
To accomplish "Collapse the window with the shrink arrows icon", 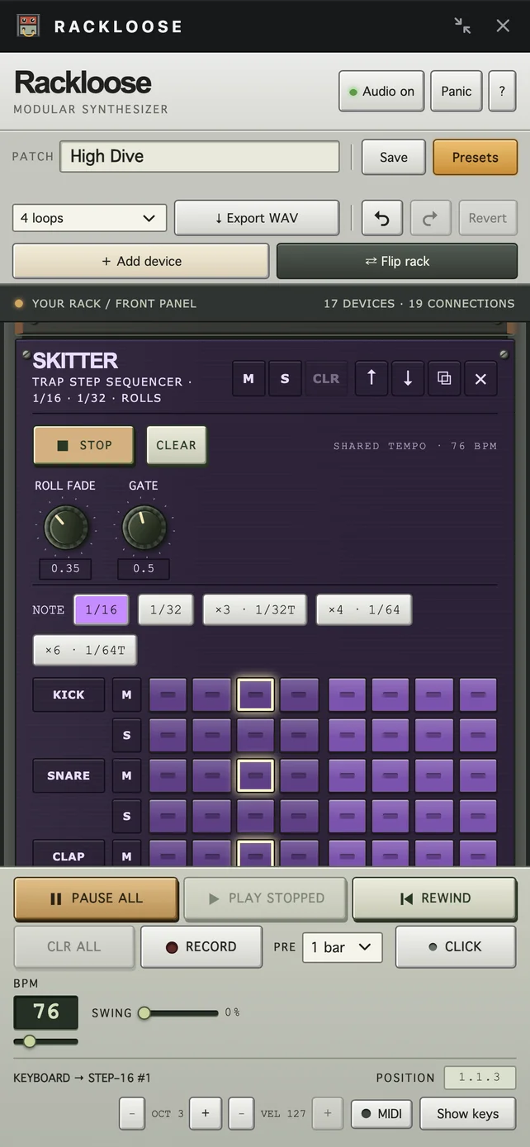I will (462, 26).
